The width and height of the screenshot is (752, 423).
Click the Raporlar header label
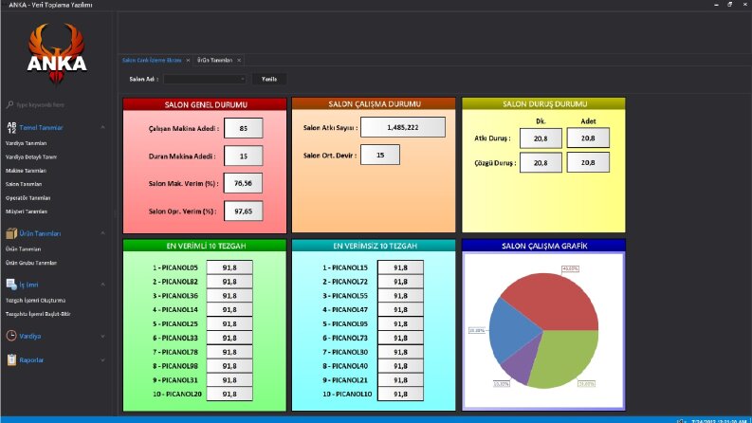(x=31, y=360)
